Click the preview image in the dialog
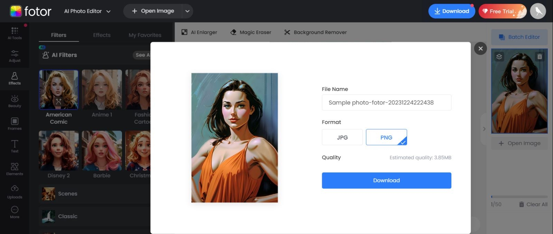The width and height of the screenshot is (553, 234). click(x=235, y=138)
